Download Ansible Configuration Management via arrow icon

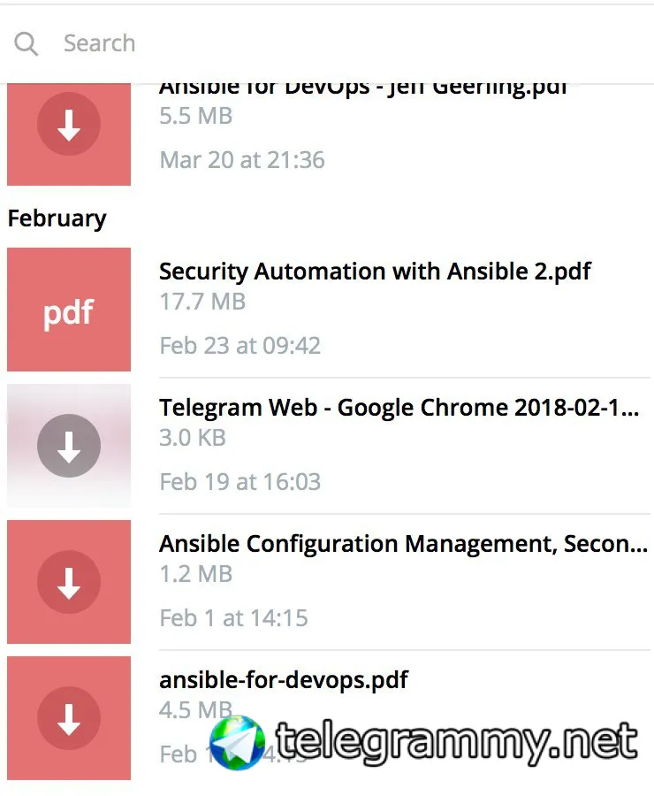(69, 582)
